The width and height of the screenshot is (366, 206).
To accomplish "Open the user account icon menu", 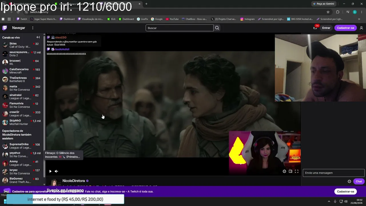I will pos(361,28).
